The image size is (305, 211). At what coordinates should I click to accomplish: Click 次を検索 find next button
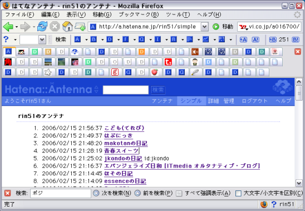112,193
